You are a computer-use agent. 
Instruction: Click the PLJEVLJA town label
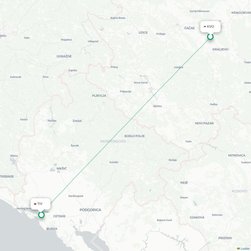[99, 96]
